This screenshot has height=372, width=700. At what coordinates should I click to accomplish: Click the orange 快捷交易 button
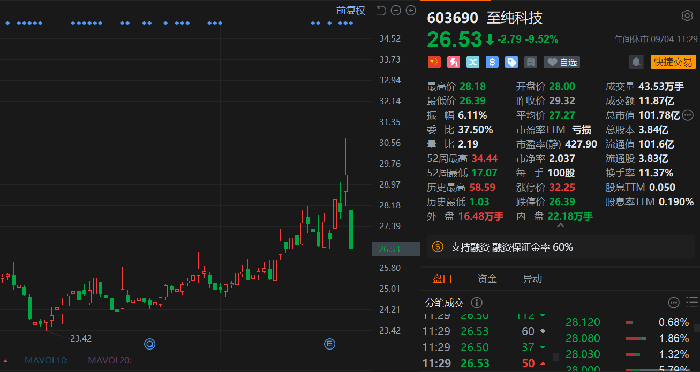point(673,62)
